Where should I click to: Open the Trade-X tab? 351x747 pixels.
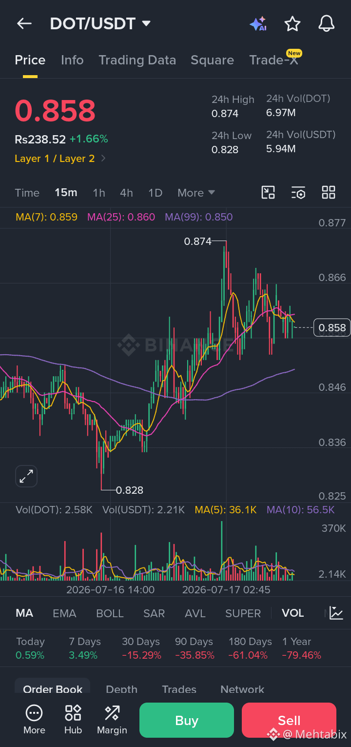273,60
